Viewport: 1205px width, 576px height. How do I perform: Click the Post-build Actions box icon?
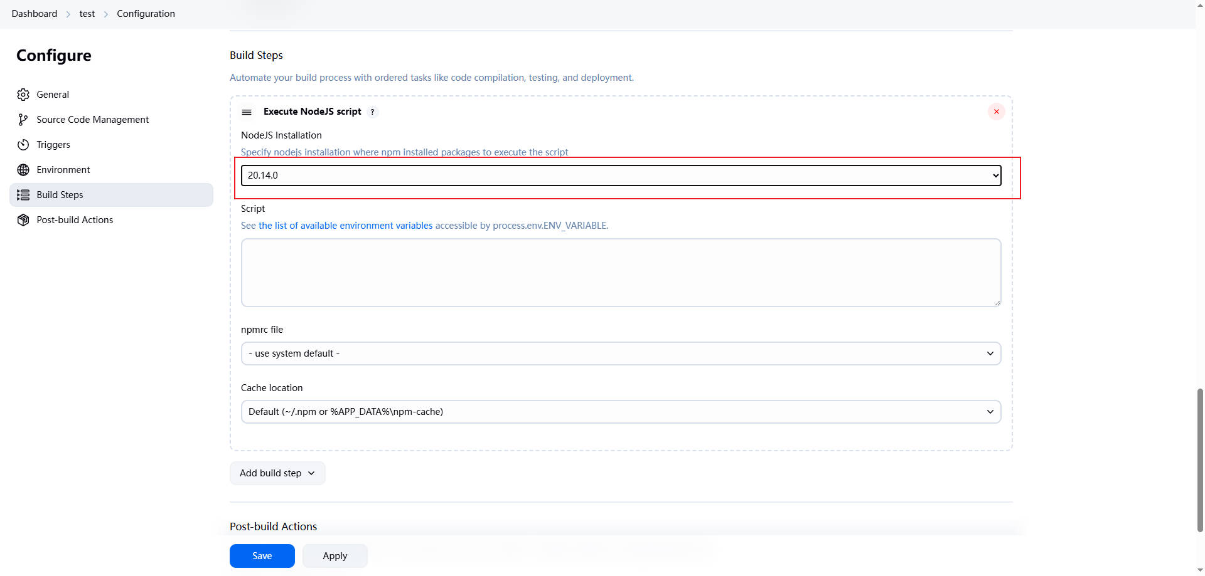23,220
